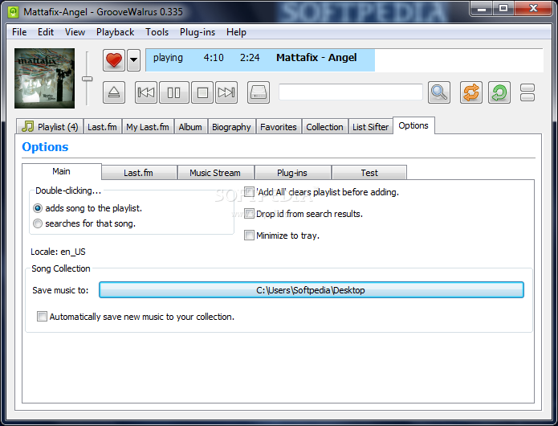Click the 4:10 track duration text
Viewport: 558px width, 426px height.
click(x=214, y=58)
